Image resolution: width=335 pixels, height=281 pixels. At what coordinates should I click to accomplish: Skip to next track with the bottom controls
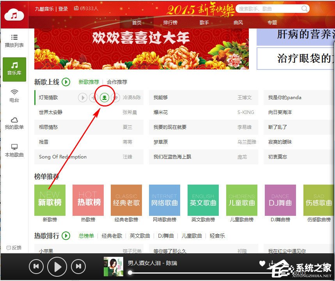point(78,267)
